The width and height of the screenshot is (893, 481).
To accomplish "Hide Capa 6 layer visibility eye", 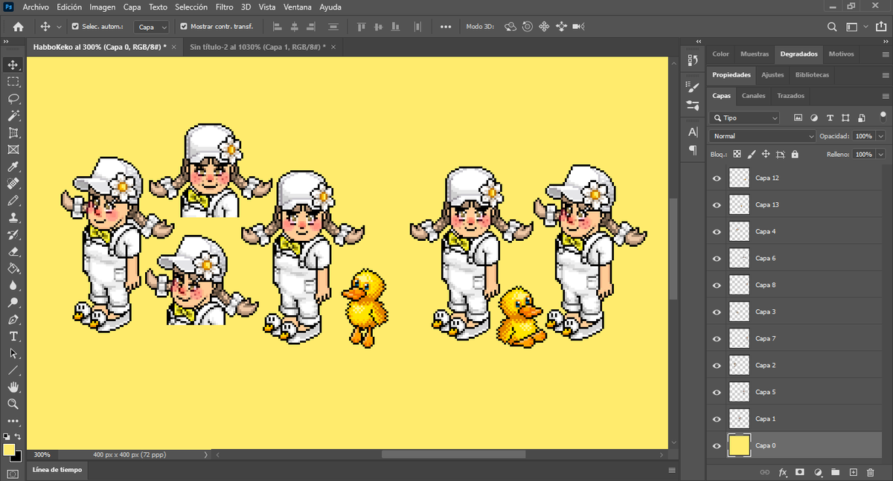I will tap(717, 259).
